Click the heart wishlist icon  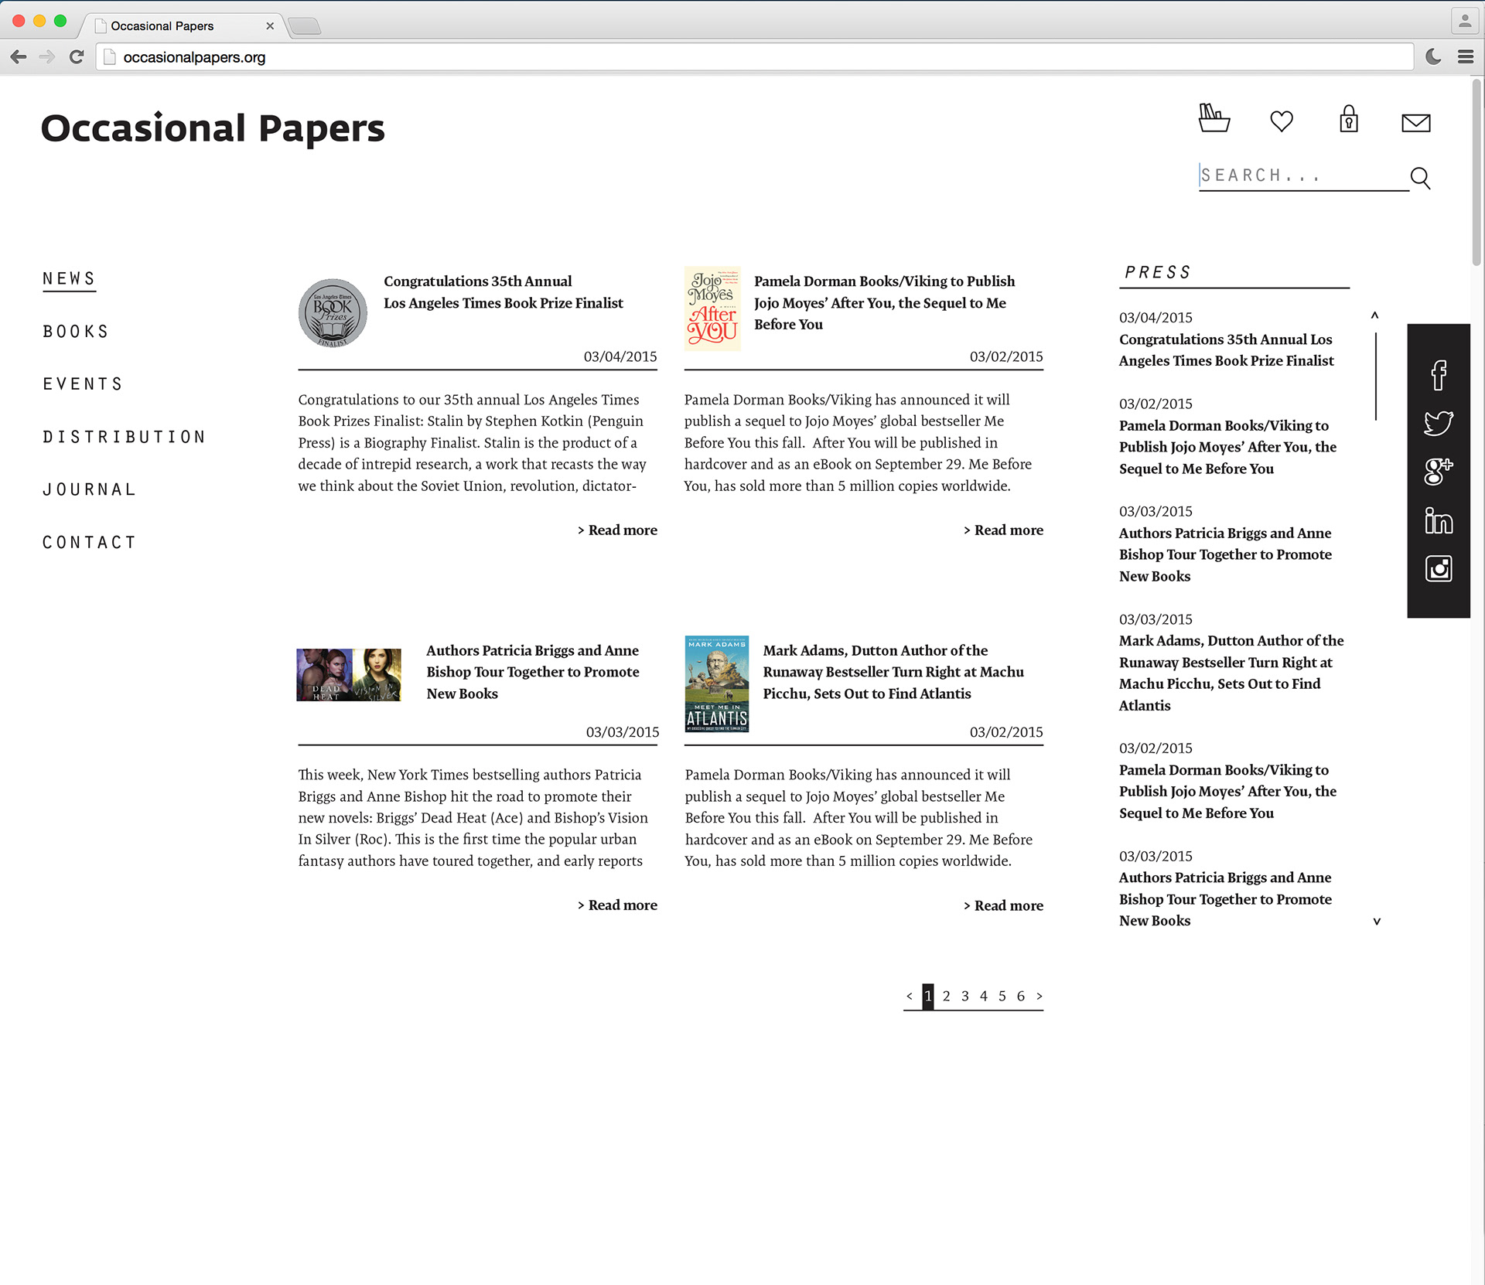pyautogui.click(x=1281, y=121)
